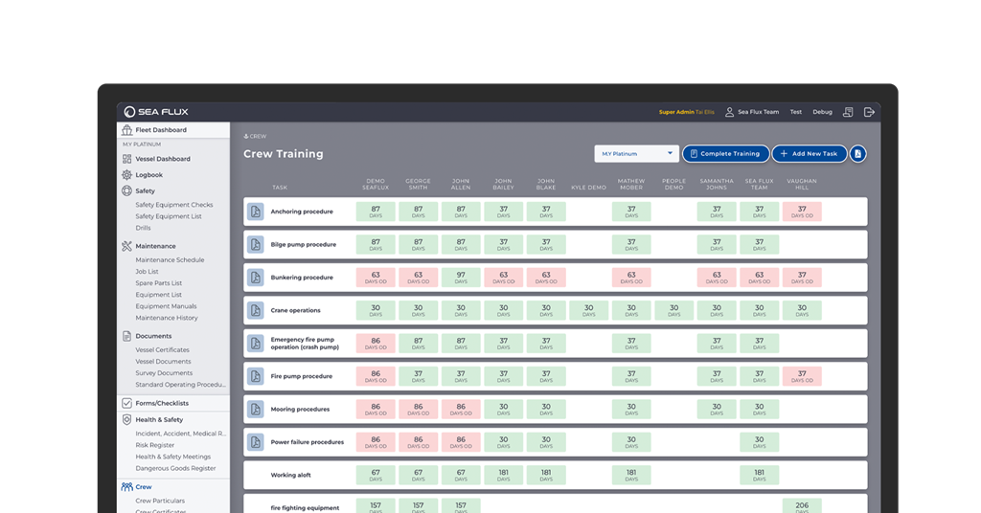Open Safety Equipment Checks page
Image resolution: width=981 pixels, height=513 pixels.
pos(173,205)
